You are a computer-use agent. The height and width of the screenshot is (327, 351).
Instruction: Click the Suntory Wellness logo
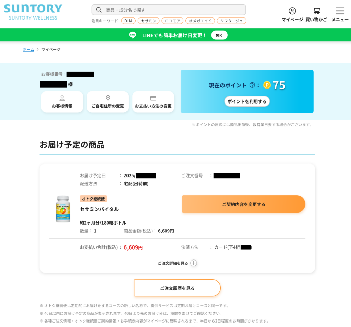(33, 12)
